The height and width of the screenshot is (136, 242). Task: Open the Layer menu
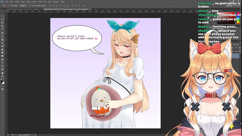(23, 2)
